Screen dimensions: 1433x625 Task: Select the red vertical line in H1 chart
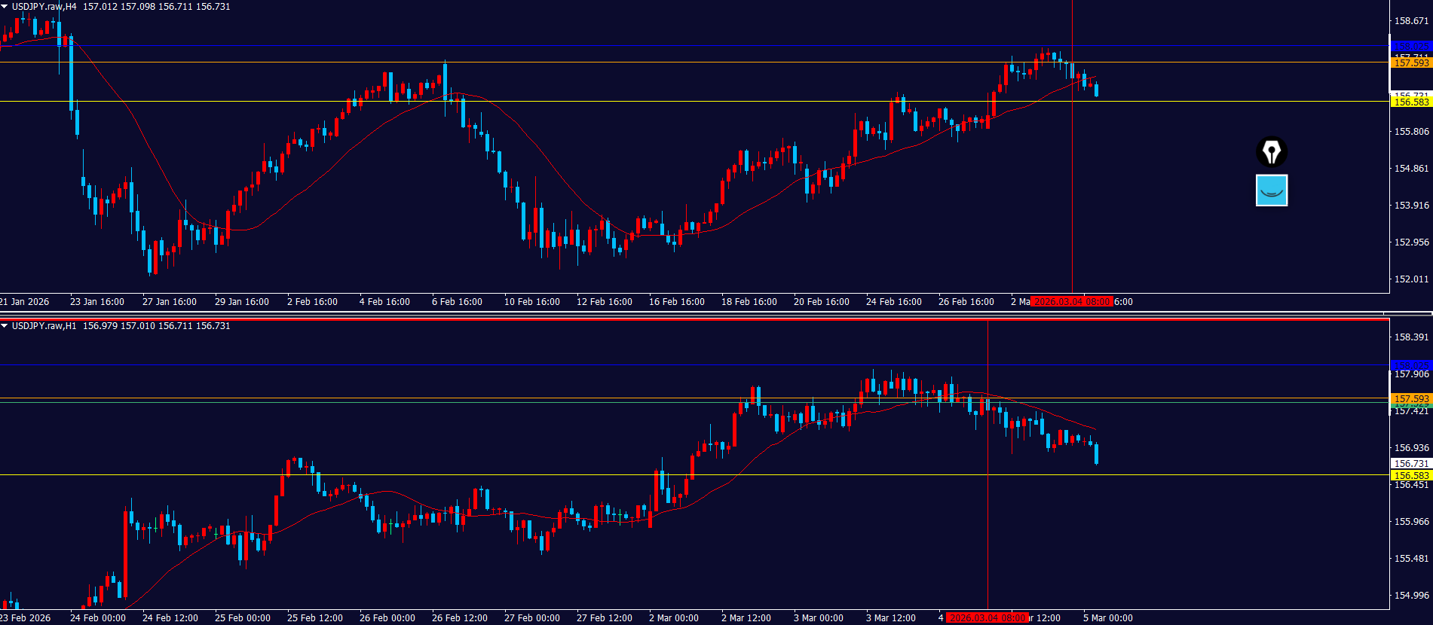click(987, 527)
